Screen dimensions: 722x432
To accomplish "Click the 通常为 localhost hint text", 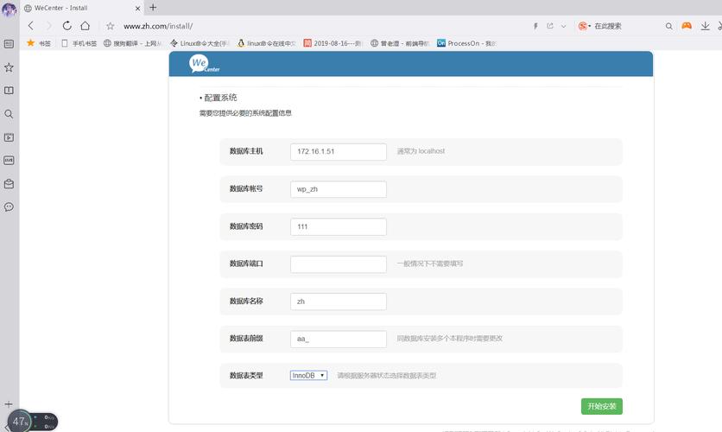I will click(421, 151).
